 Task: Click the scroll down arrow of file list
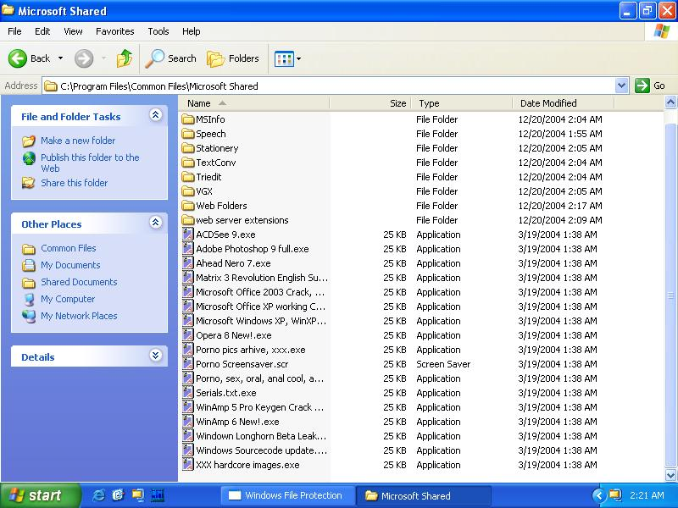click(x=670, y=476)
